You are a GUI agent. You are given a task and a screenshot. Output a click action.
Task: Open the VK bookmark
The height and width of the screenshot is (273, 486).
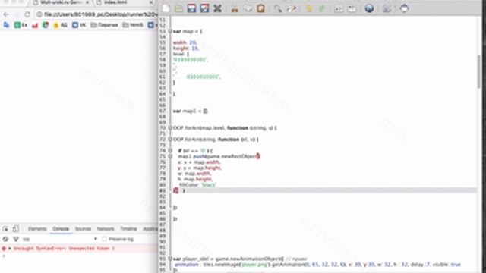tap(79, 25)
